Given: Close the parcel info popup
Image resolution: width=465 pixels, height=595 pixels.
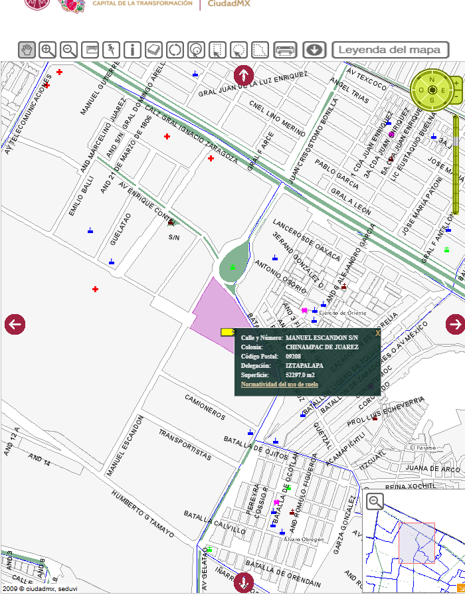Looking at the screenshot, I should [x=378, y=333].
